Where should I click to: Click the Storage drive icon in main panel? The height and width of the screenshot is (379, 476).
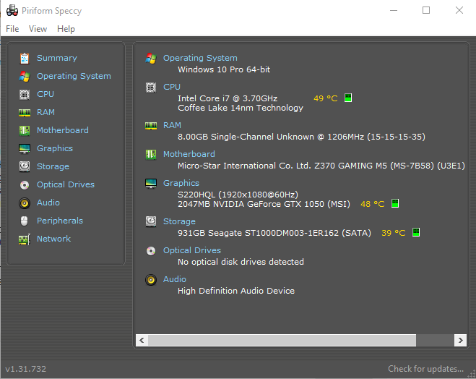coord(151,222)
